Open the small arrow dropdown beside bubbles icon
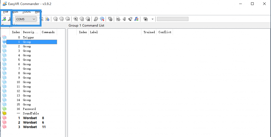This screenshot has height=137, width=271. [152, 19]
